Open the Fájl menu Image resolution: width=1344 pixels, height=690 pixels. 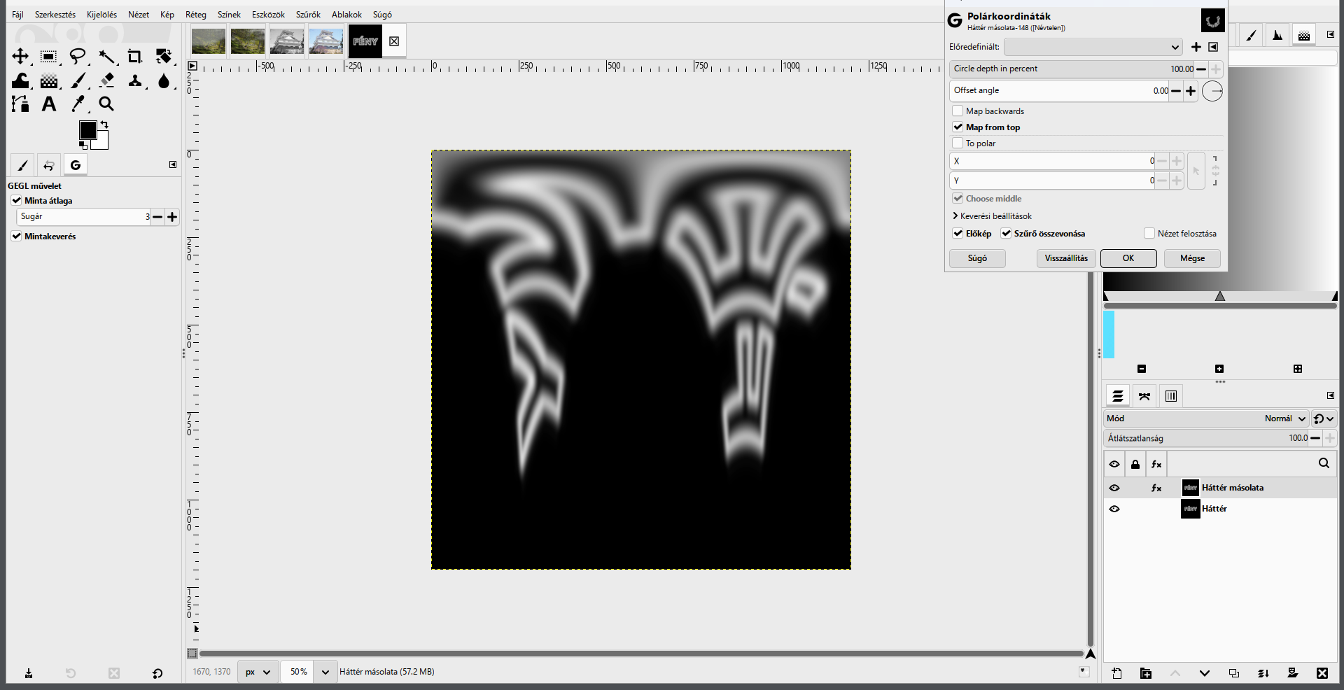(x=17, y=14)
